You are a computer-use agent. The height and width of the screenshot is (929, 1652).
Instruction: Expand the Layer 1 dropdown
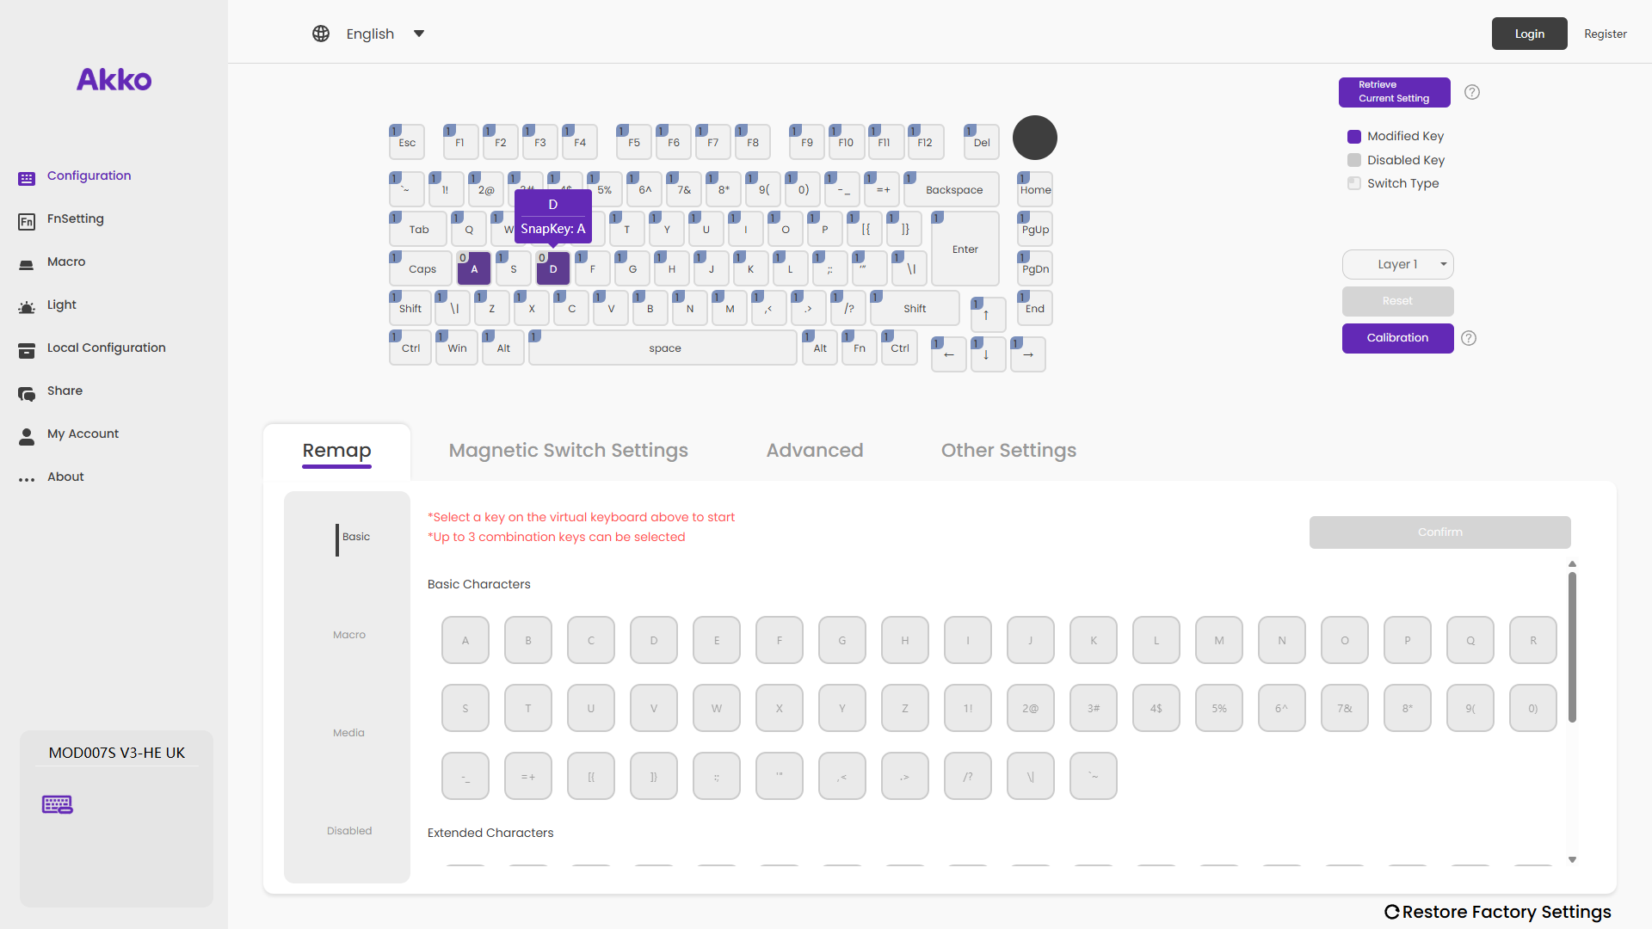[x=1397, y=264]
